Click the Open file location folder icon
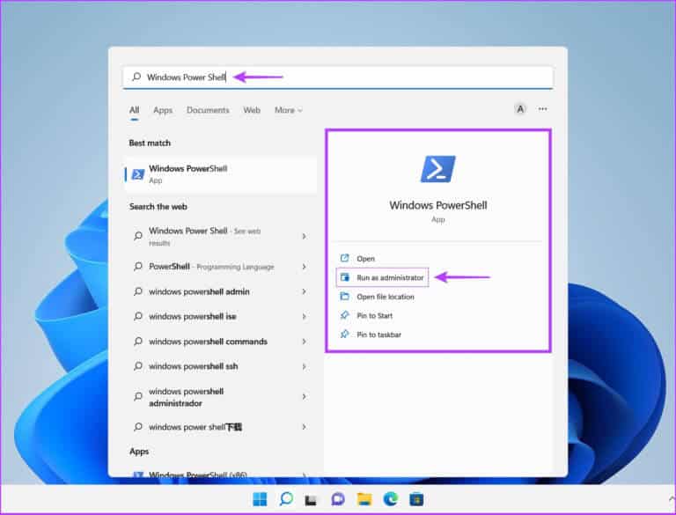Viewport: 676px width, 515px height. click(x=344, y=296)
